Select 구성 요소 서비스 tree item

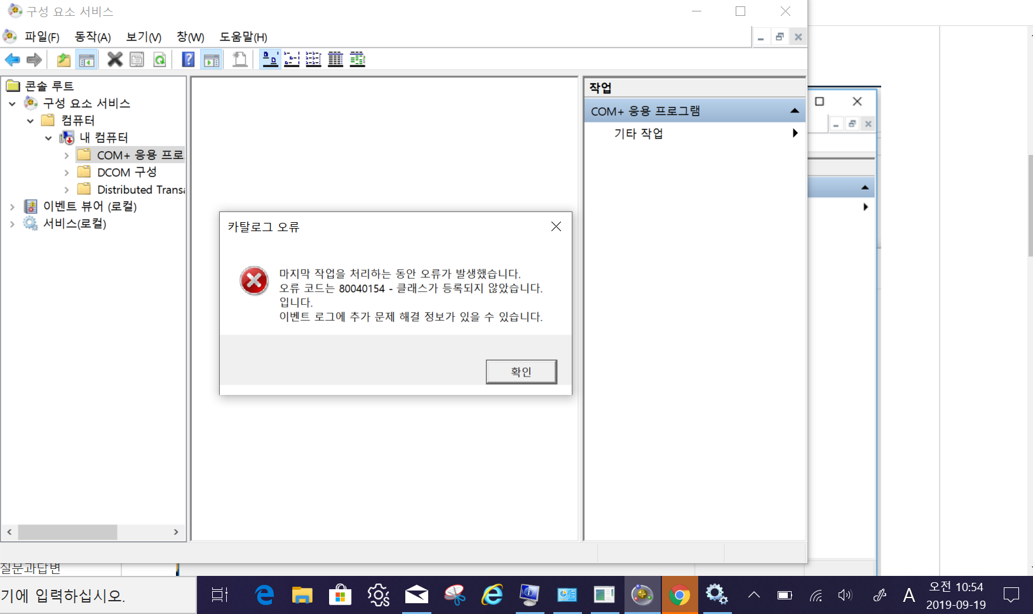86,103
